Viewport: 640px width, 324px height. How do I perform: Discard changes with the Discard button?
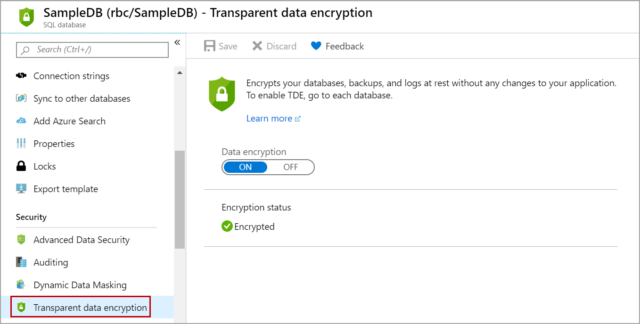pos(274,46)
